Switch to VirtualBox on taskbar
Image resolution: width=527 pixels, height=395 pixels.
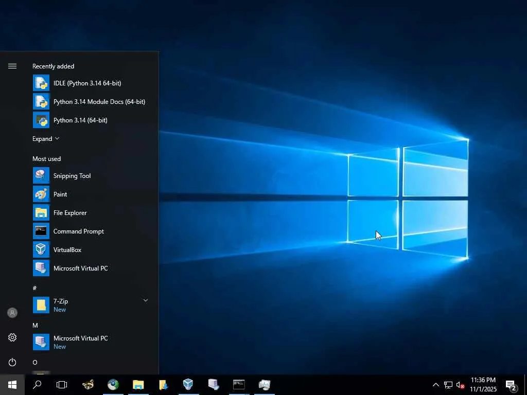tap(188, 385)
